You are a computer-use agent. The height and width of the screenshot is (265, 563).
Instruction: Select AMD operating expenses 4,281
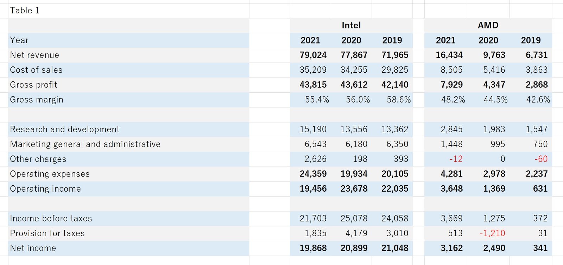tap(451, 174)
